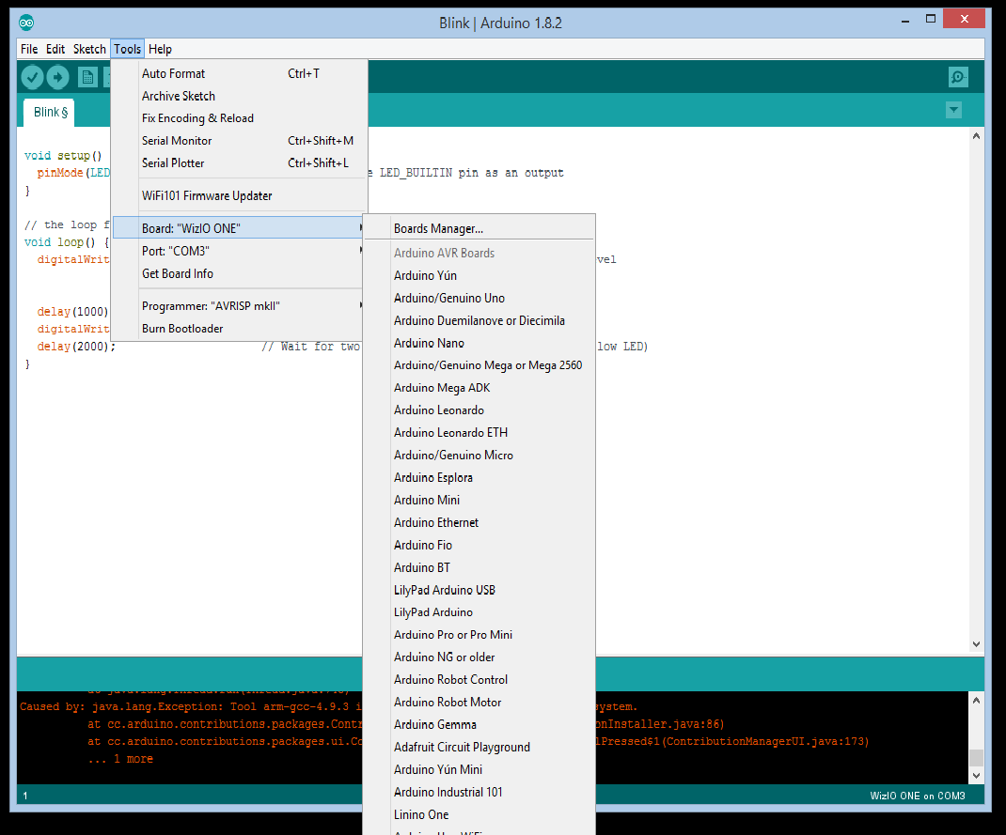1006x835 pixels.
Task: Open the tab options dropdown arrow
Action: pyautogui.click(x=953, y=110)
